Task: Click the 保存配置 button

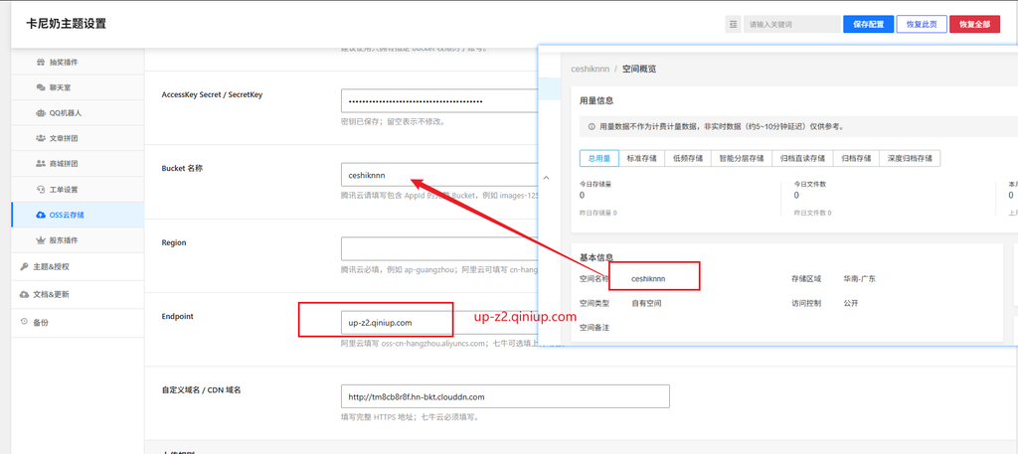Action: coord(869,25)
